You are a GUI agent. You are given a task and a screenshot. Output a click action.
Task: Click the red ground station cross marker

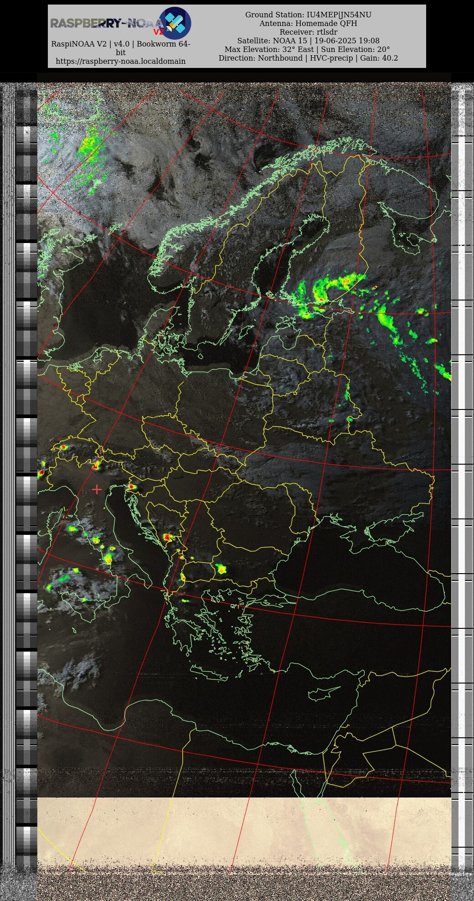(x=97, y=489)
